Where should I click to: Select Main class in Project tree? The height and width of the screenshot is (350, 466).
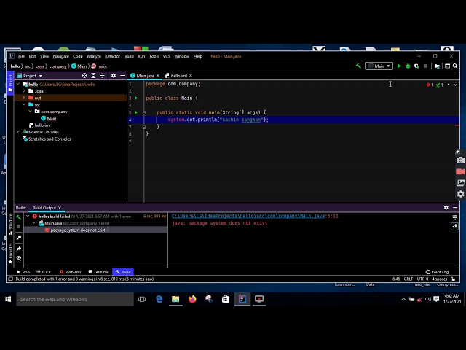coord(52,118)
